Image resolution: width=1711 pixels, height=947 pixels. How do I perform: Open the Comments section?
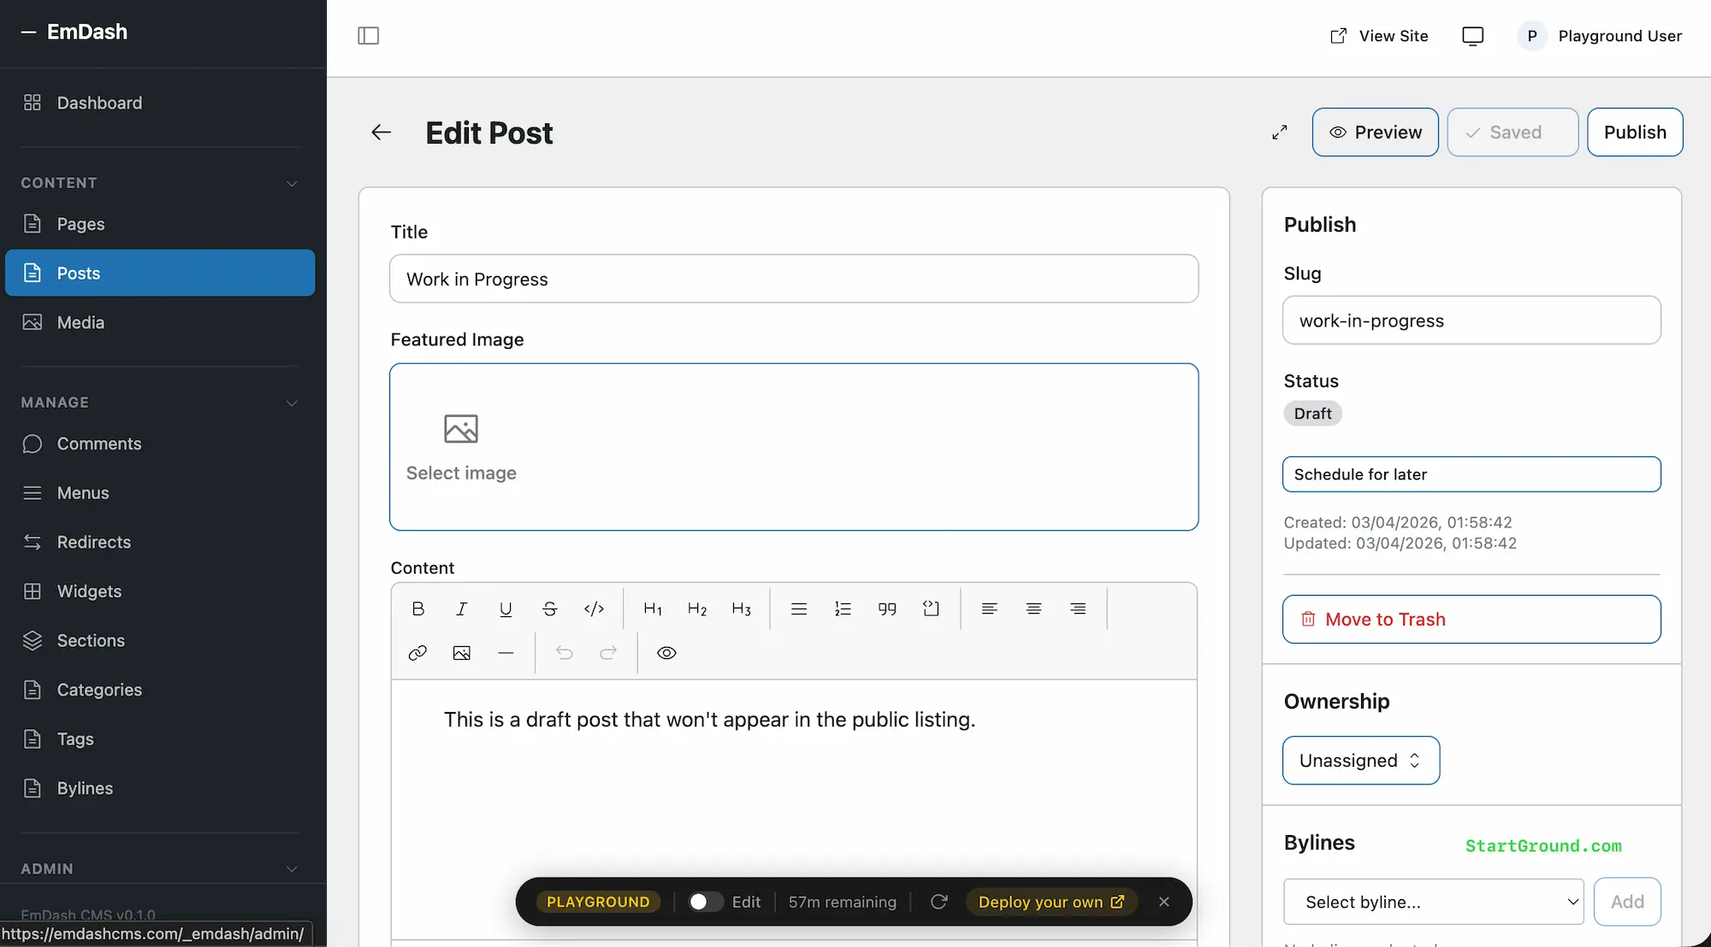[98, 444]
